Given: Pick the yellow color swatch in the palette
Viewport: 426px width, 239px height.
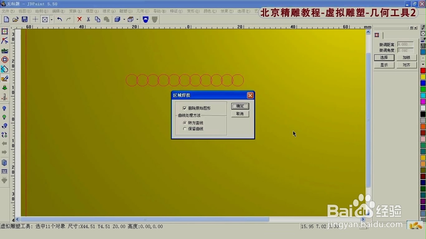Looking at the screenshot, I should tap(423, 77).
